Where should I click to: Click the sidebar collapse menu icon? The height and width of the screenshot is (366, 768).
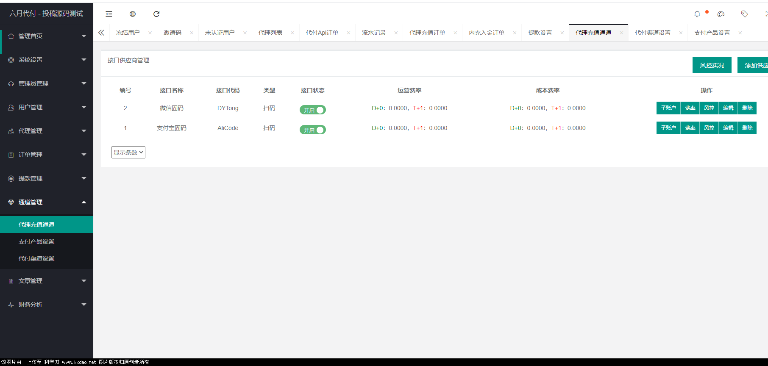click(x=109, y=14)
